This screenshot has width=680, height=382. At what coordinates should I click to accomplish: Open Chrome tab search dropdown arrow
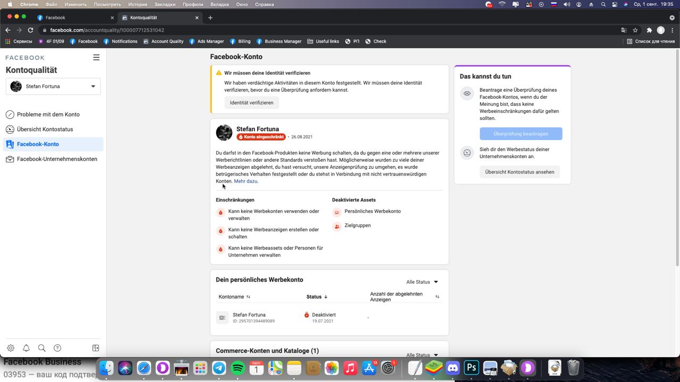(x=671, y=18)
